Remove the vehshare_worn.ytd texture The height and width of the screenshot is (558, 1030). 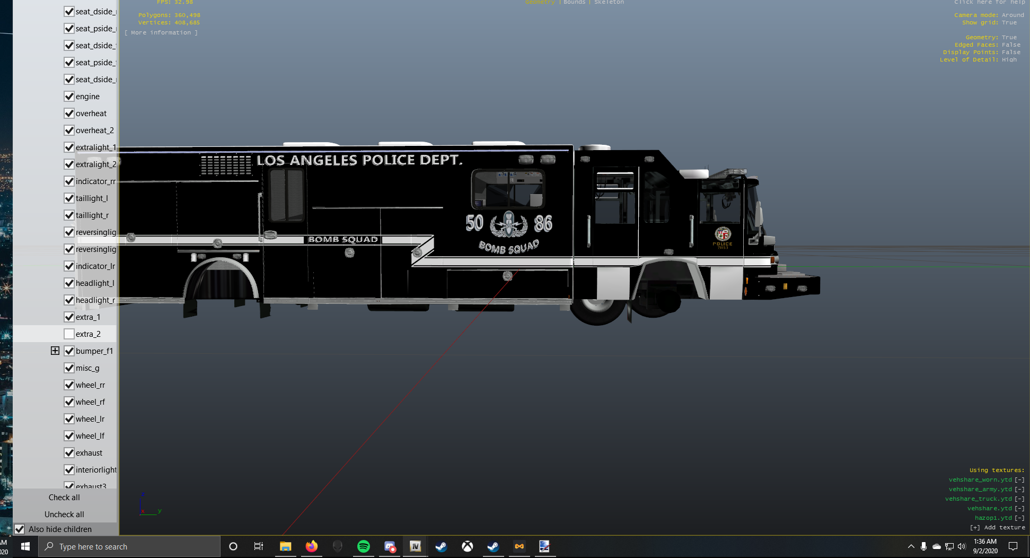(x=1019, y=479)
